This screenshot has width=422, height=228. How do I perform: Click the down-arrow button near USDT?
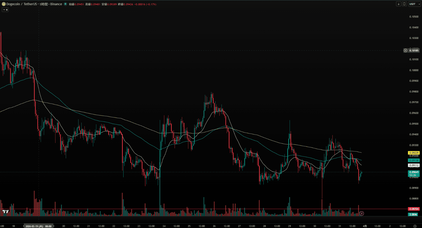(x=399, y=4)
